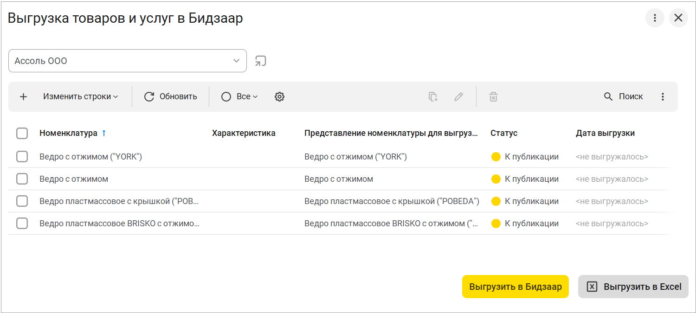Check the box for Ведро с отжимом ("YORK")
Viewport: 696px width, 313px height.
point(22,157)
